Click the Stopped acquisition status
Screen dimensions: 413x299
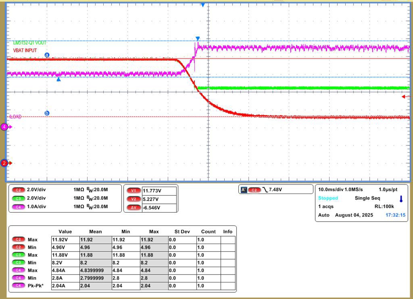click(x=328, y=198)
